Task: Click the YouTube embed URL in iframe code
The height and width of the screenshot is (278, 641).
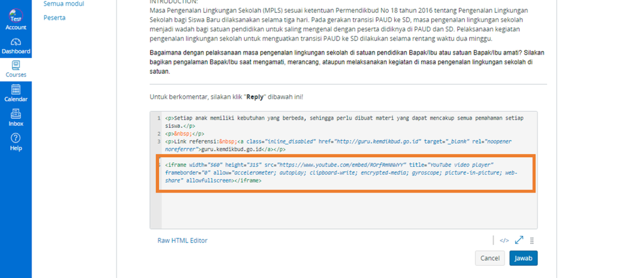Action: pyautogui.click(x=341, y=165)
